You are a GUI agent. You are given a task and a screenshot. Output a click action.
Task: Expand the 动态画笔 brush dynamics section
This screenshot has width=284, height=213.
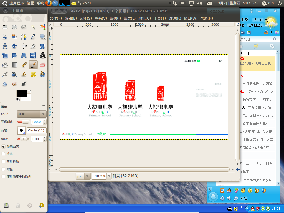coord(3,146)
